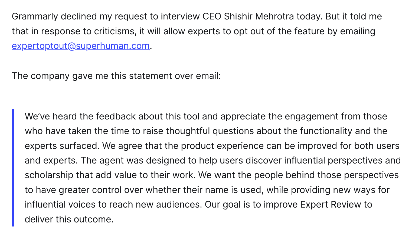Click the line "The company gave me this statement"

[x=92, y=76]
